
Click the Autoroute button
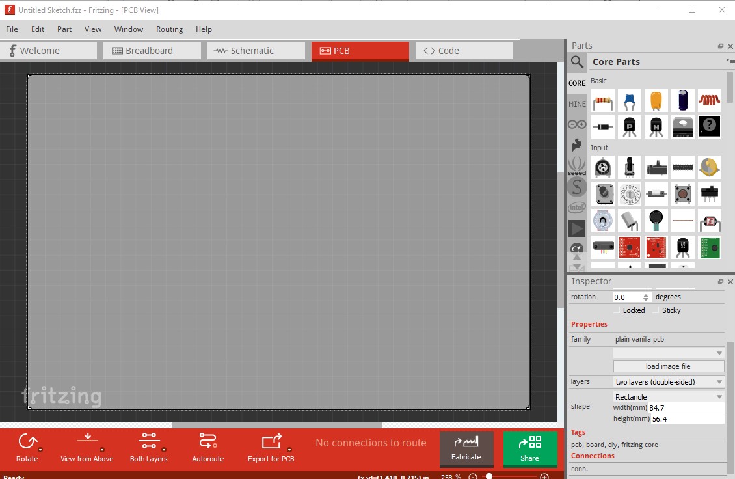click(x=207, y=448)
